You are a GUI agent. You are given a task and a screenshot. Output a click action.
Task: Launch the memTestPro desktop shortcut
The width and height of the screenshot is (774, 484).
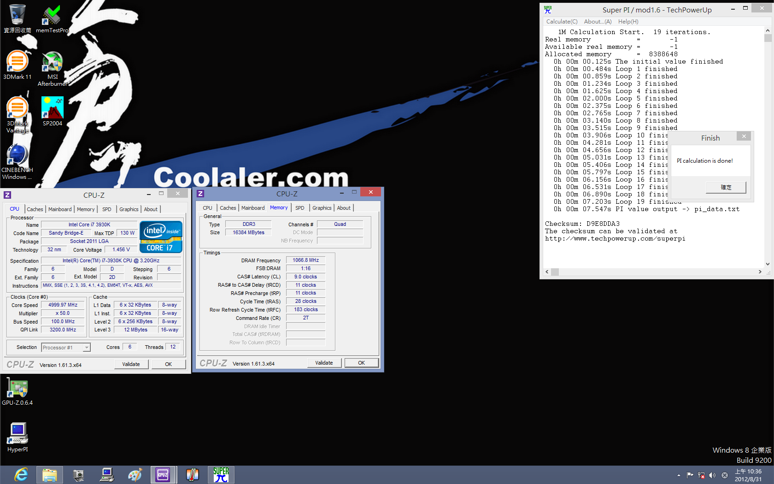pos(52,18)
